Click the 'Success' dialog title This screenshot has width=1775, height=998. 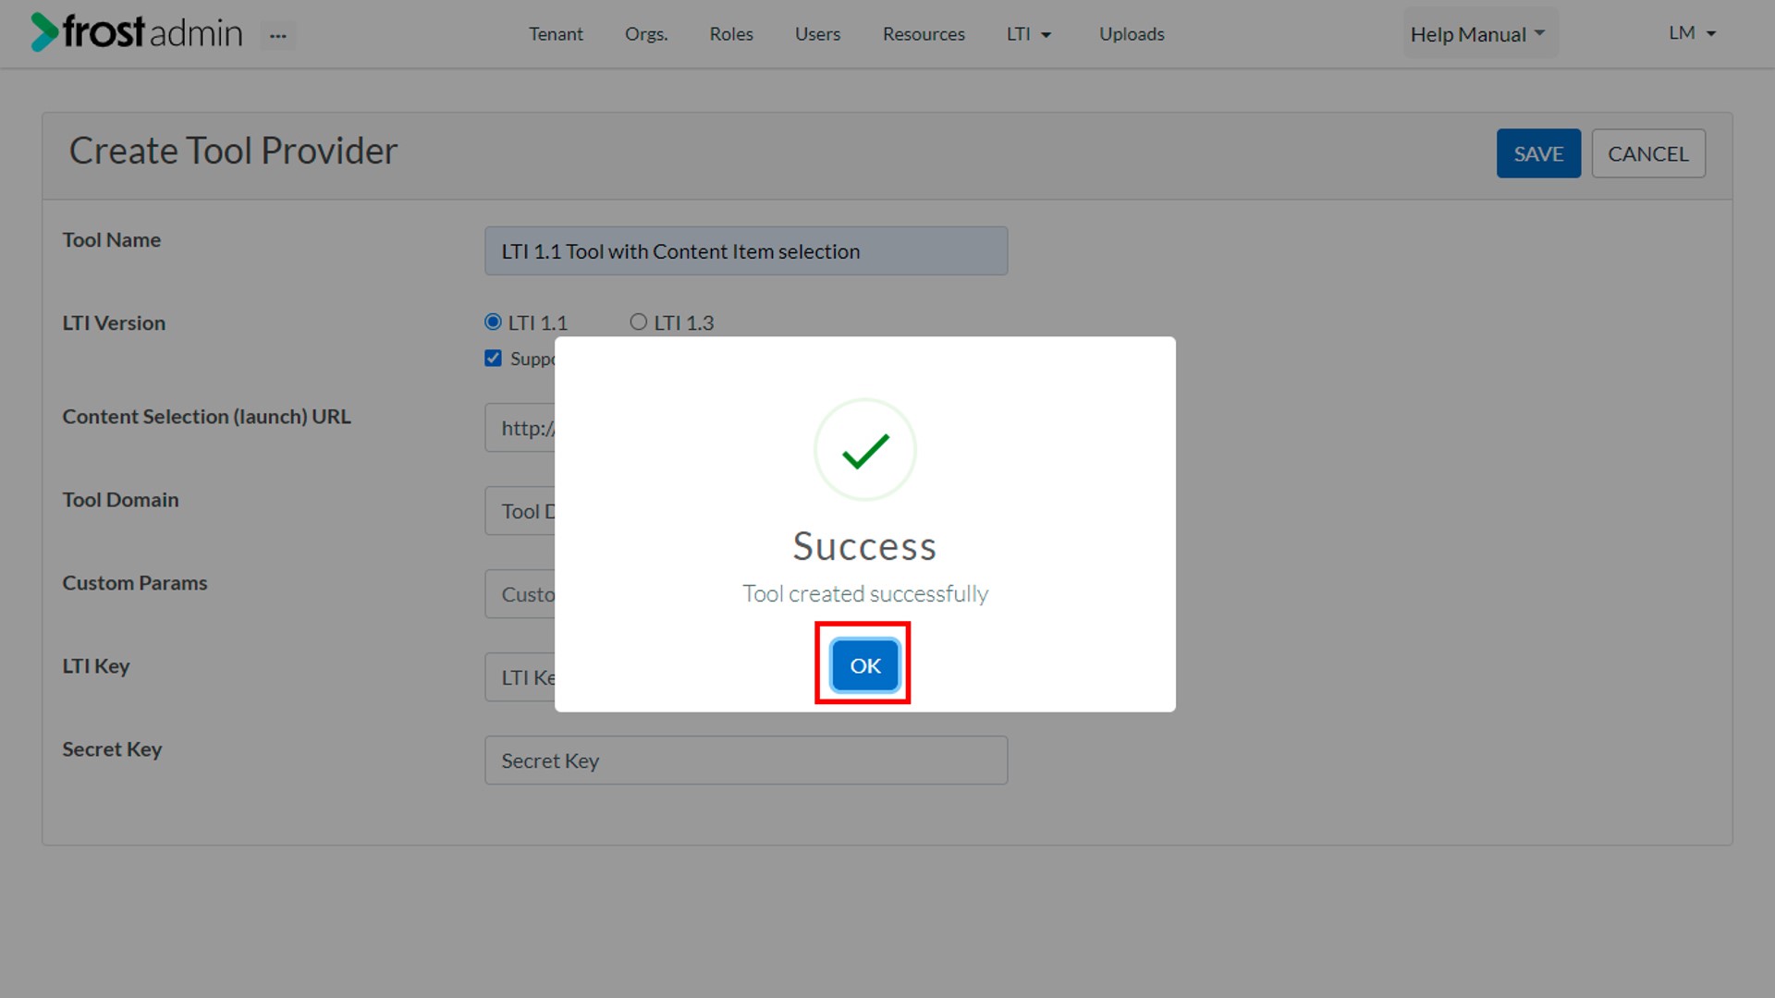tap(865, 546)
